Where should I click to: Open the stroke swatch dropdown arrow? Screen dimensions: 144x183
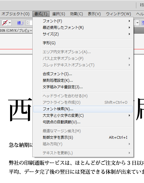point(10,23)
